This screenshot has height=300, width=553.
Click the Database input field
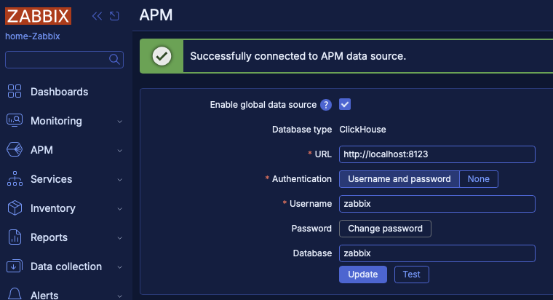point(437,253)
